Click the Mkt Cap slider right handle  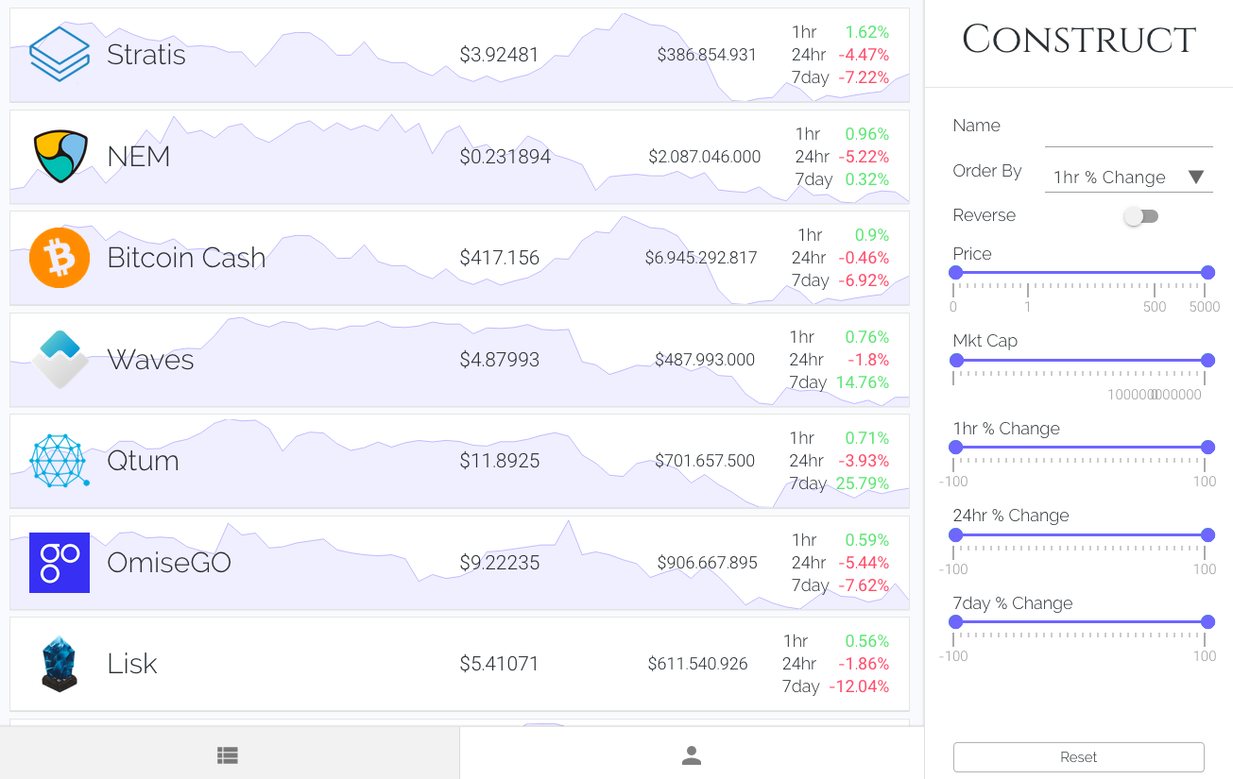[1207, 360]
